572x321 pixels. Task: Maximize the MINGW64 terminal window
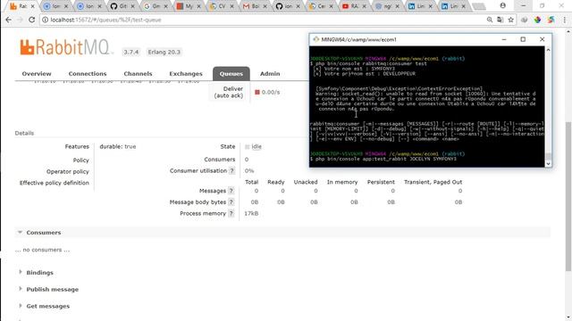(523, 39)
